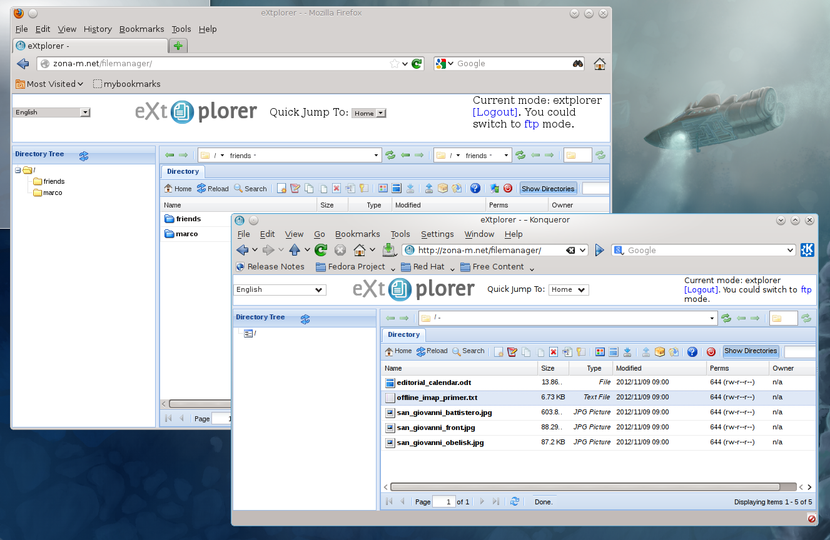Image resolution: width=830 pixels, height=540 pixels.
Task: Open the English language dropdown in Konqueror
Action: tap(280, 290)
